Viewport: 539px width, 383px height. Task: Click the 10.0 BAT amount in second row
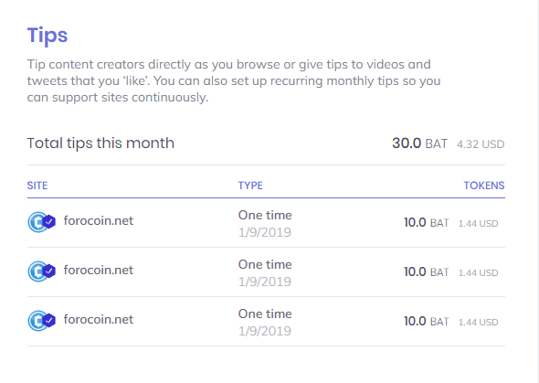[427, 272]
